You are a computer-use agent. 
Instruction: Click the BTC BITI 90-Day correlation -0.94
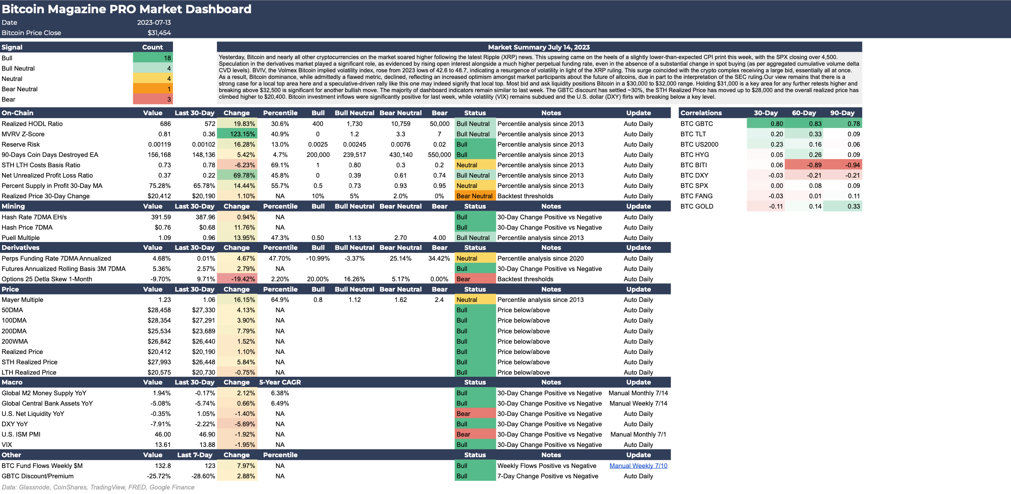coord(842,165)
